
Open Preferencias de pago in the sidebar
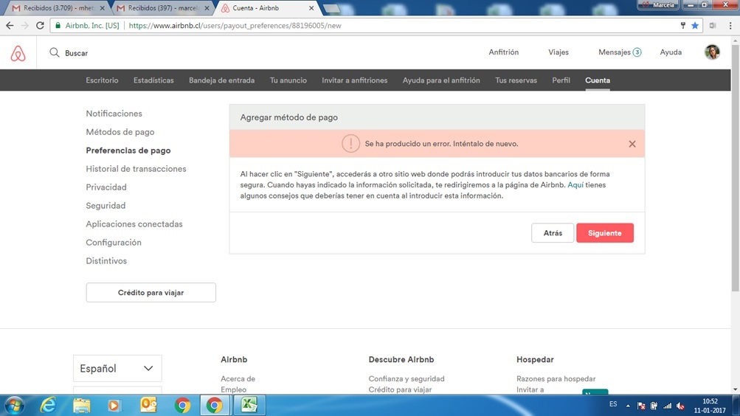click(128, 150)
